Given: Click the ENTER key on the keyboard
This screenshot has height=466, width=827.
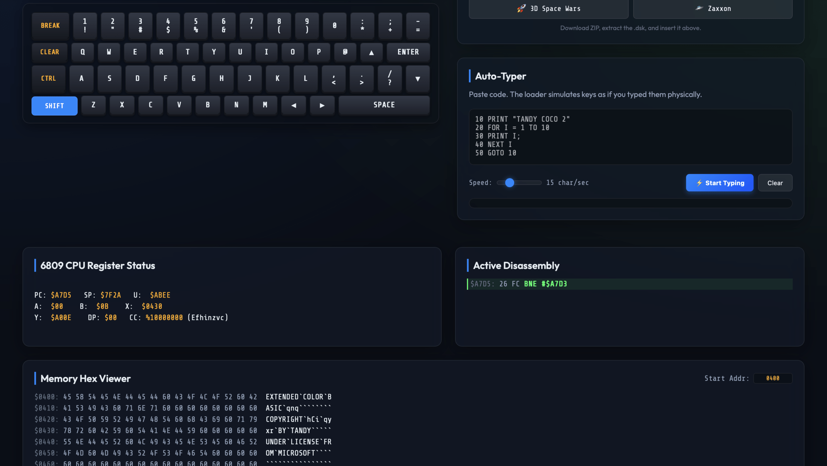Looking at the screenshot, I should (x=408, y=52).
